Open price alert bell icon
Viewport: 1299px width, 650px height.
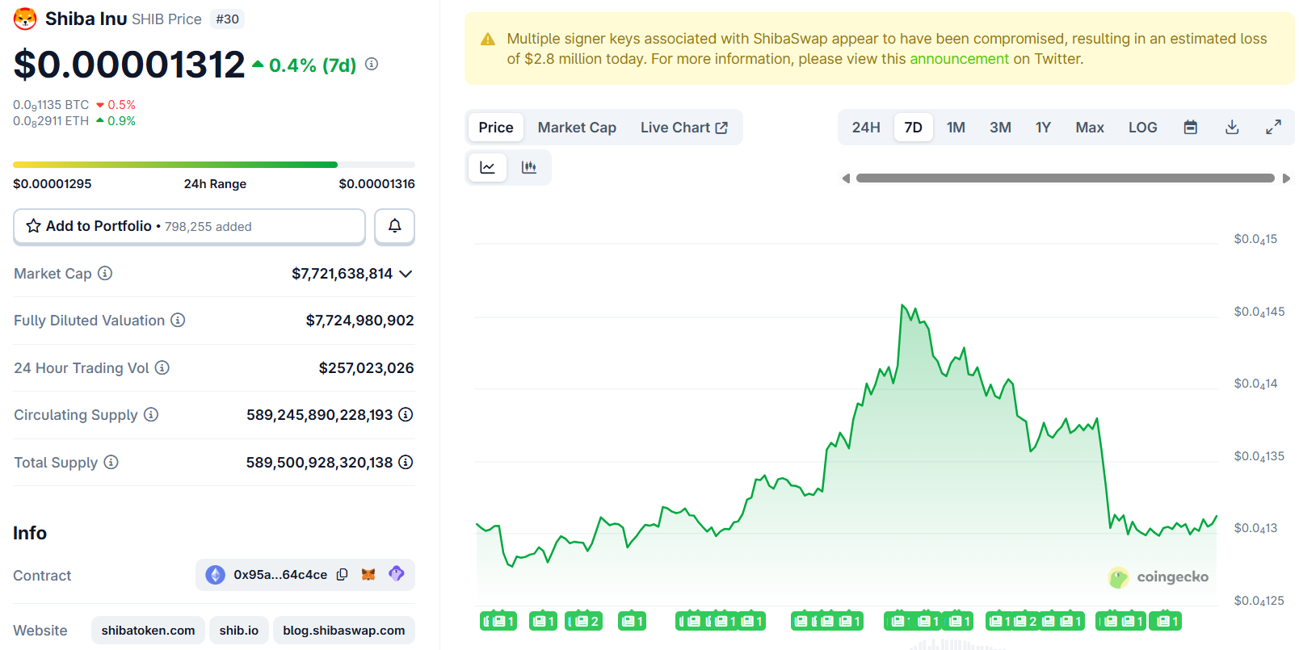click(394, 226)
